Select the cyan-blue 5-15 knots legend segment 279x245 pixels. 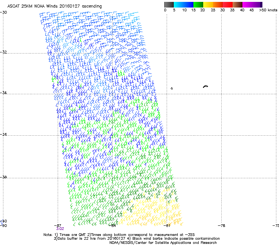184,5
